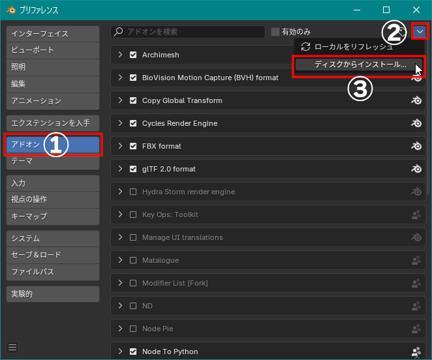This screenshot has width=432, height=360.
Task: Switch to テーマ section
Action: pyautogui.click(x=53, y=161)
